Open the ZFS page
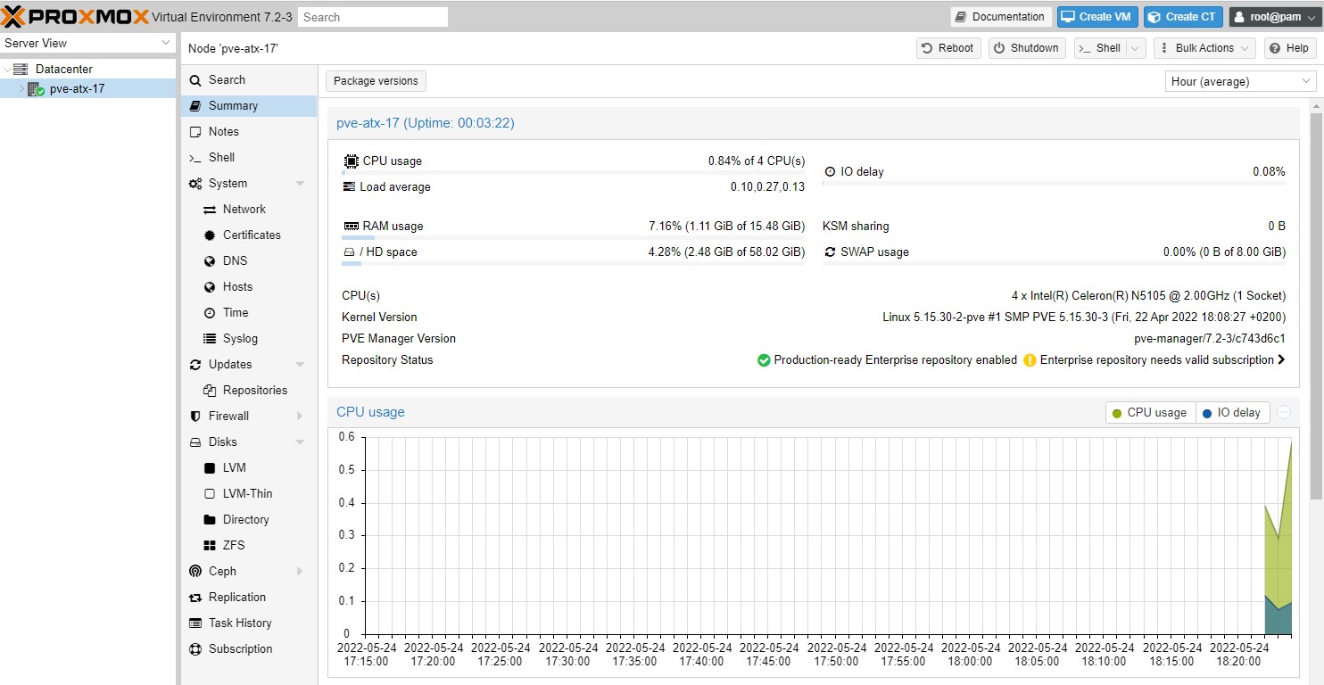Viewport: 1324px width, 685px height. [x=249, y=545]
